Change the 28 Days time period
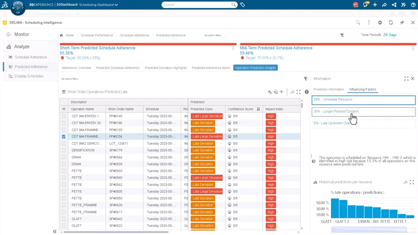 pyautogui.click(x=390, y=35)
